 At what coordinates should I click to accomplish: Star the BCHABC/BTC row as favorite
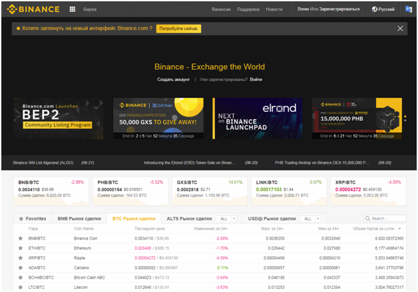[x=21, y=277]
